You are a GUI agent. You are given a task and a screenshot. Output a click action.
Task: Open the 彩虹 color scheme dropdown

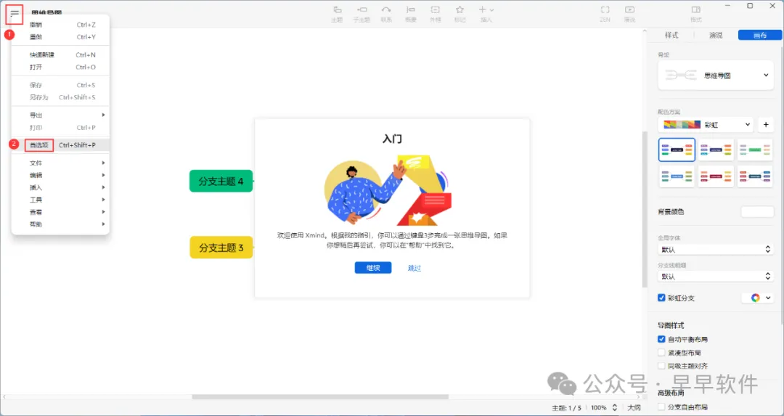point(706,124)
